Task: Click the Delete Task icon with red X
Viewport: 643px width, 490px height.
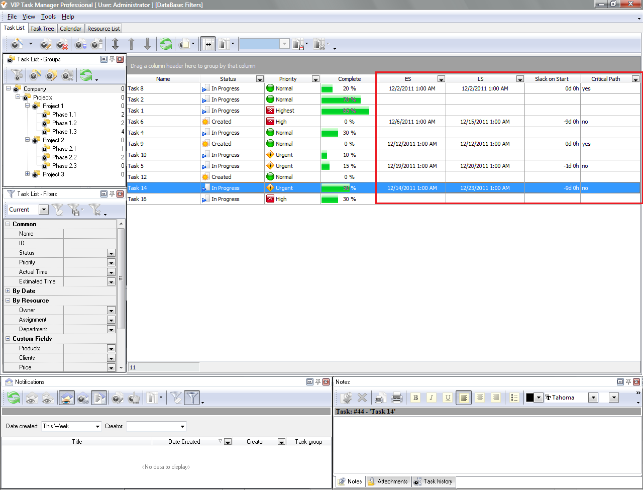Action: 62,44
